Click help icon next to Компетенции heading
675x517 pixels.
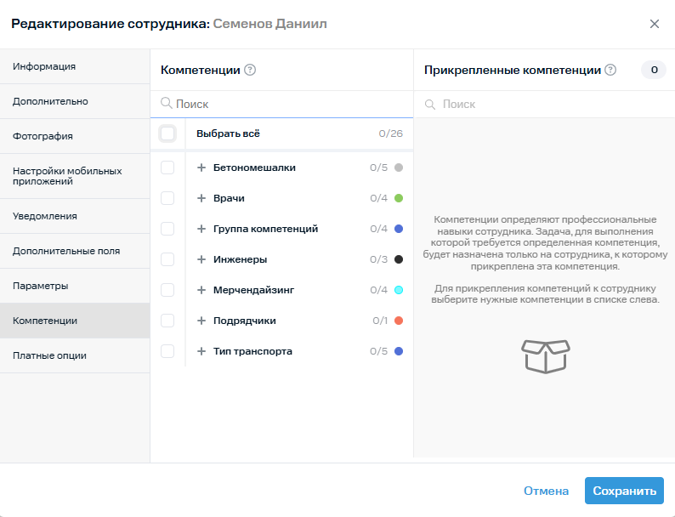point(250,71)
